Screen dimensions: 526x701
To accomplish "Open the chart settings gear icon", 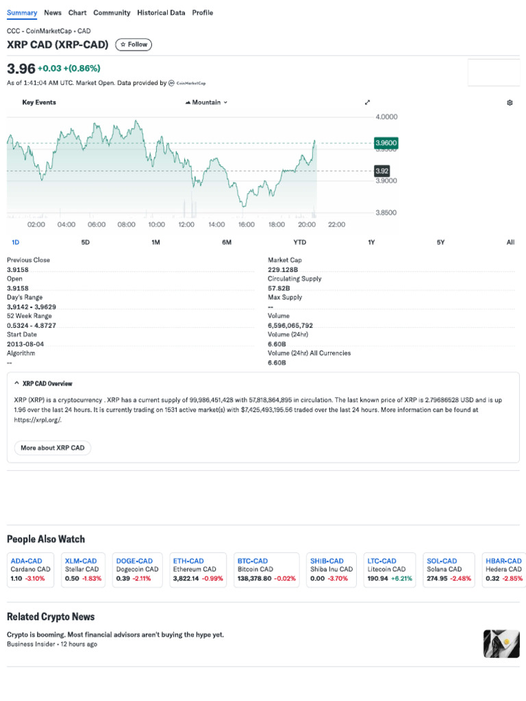I will point(510,103).
